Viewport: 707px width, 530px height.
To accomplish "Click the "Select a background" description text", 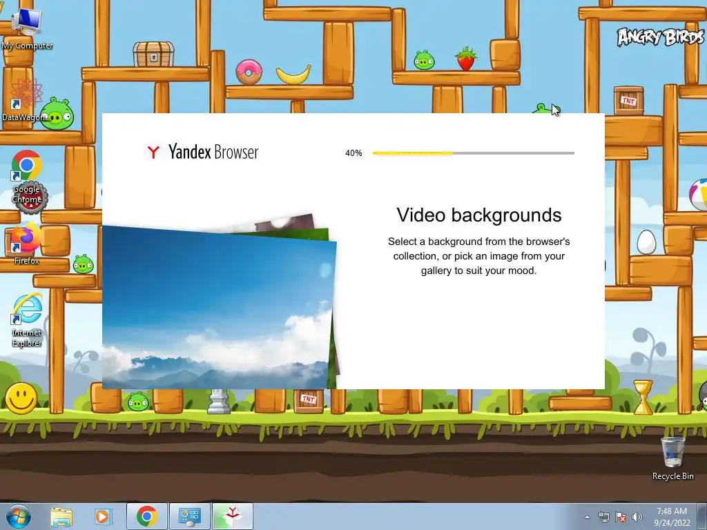I will tap(479, 256).
